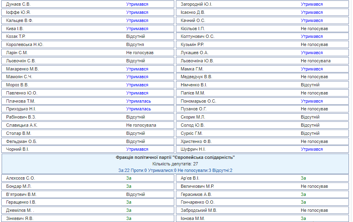Click the name Дунаєв С.В.
Screen dimensions: 353x222
point(18,4)
